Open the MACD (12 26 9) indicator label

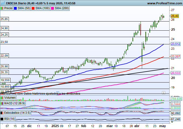click(x=15, y=103)
